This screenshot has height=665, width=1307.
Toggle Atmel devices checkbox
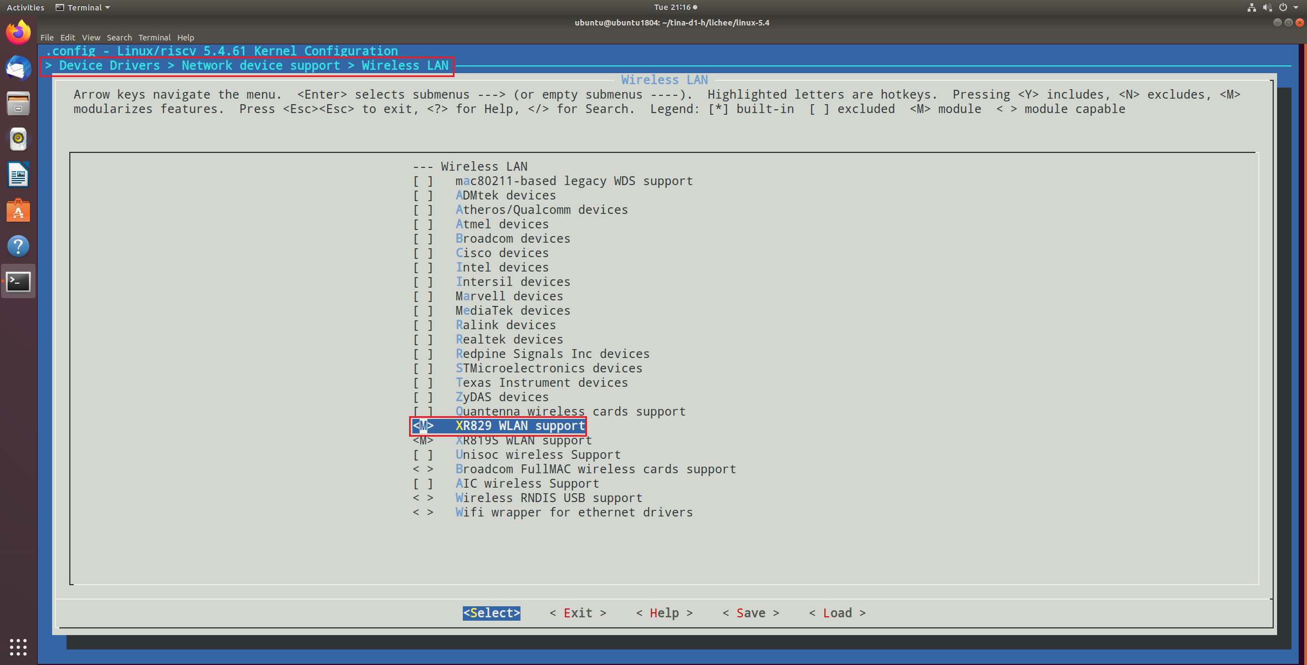[x=423, y=224]
